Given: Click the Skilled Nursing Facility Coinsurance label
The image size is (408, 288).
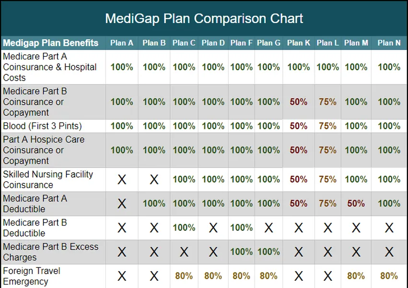Looking at the screenshot, I should 48,180.
